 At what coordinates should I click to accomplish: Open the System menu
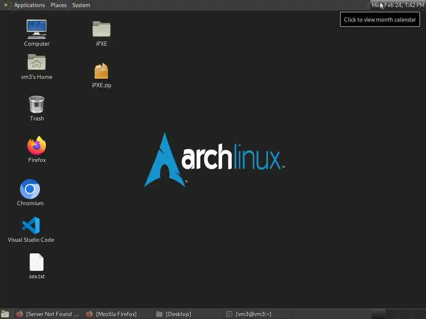81,5
